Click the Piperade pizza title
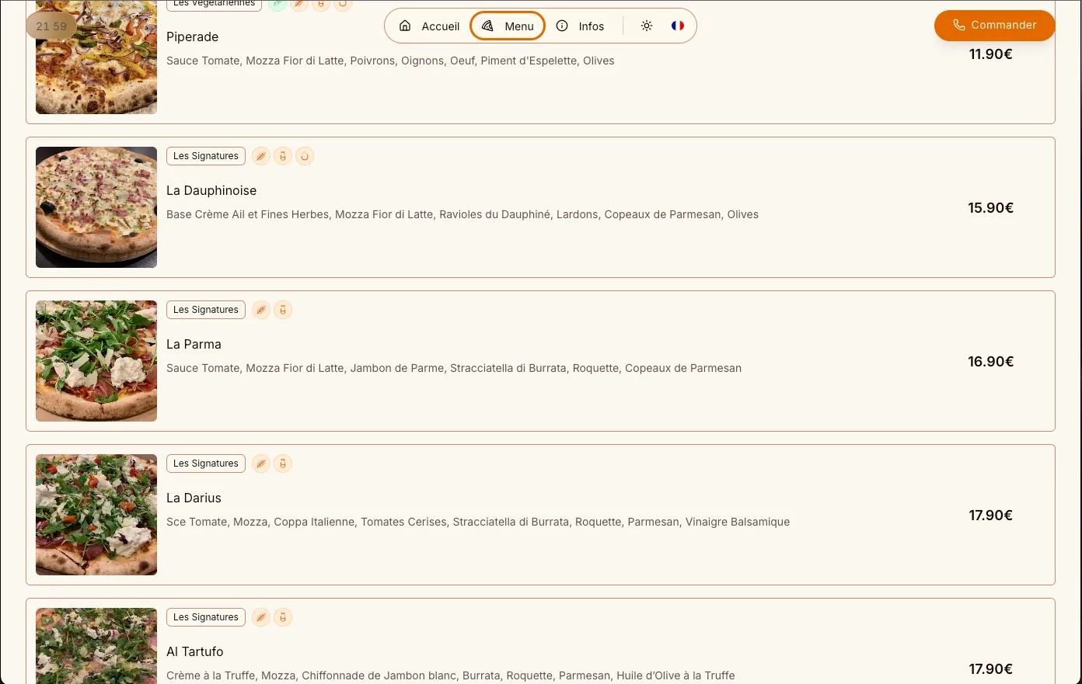The width and height of the screenshot is (1082, 684). (193, 36)
